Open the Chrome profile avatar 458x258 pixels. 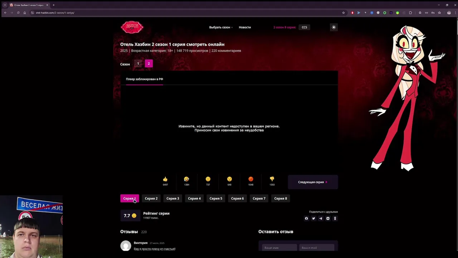click(x=449, y=13)
